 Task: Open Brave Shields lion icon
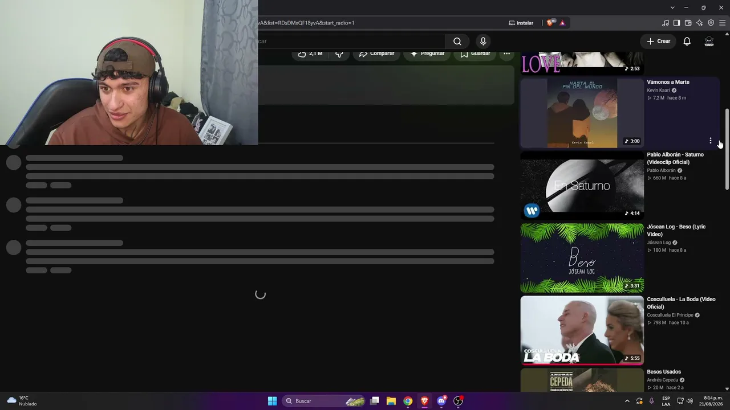tap(550, 23)
